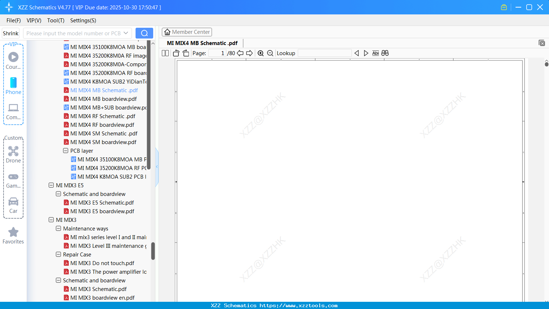This screenshot has width=549, height=309.
Task: Select the Computer sidebar category
Action: 13,111
